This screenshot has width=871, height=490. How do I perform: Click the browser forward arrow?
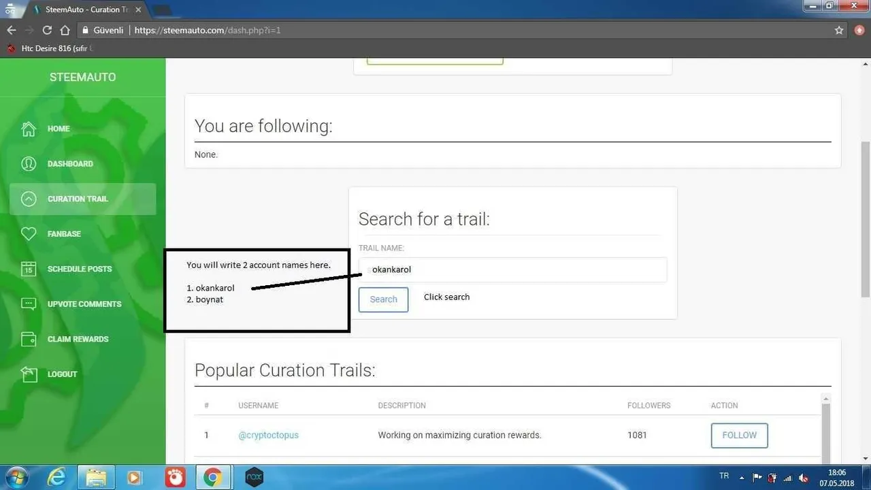(x=29, y=30)
